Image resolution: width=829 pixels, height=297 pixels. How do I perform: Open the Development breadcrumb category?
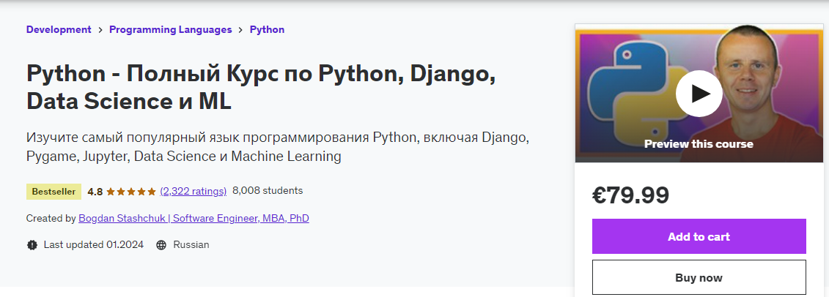pos(59,30)
